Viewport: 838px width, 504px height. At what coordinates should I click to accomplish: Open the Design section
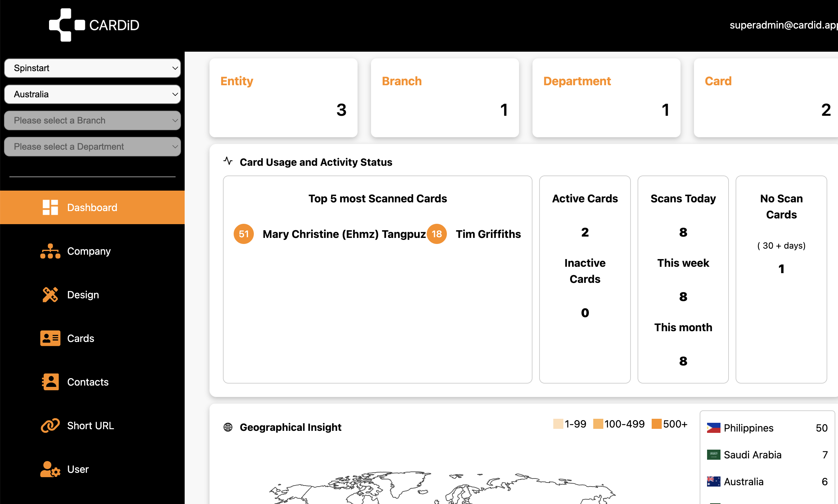tap(83, 295)
